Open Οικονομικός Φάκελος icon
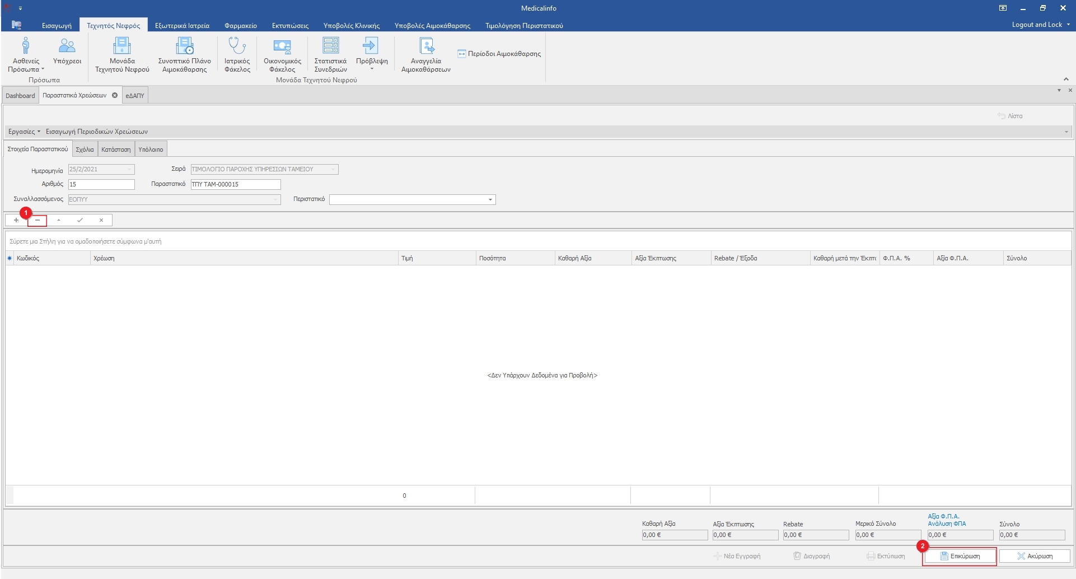The height and width of the screenshot is (579, 1076). coord(282,46)
